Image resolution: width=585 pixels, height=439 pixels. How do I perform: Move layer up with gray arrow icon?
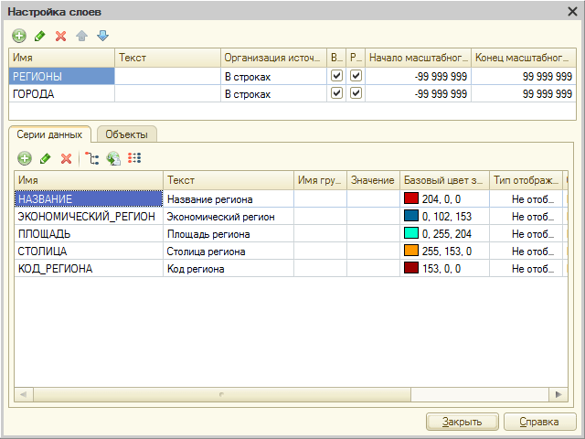click(x=81, y=36)
